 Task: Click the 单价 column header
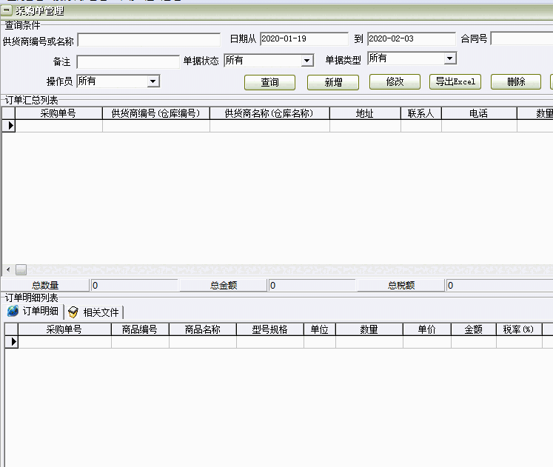tap(427, 329)
